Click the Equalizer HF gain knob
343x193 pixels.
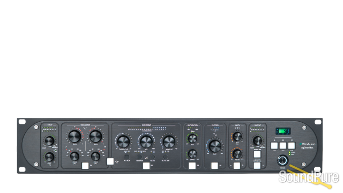pos(95,136)
